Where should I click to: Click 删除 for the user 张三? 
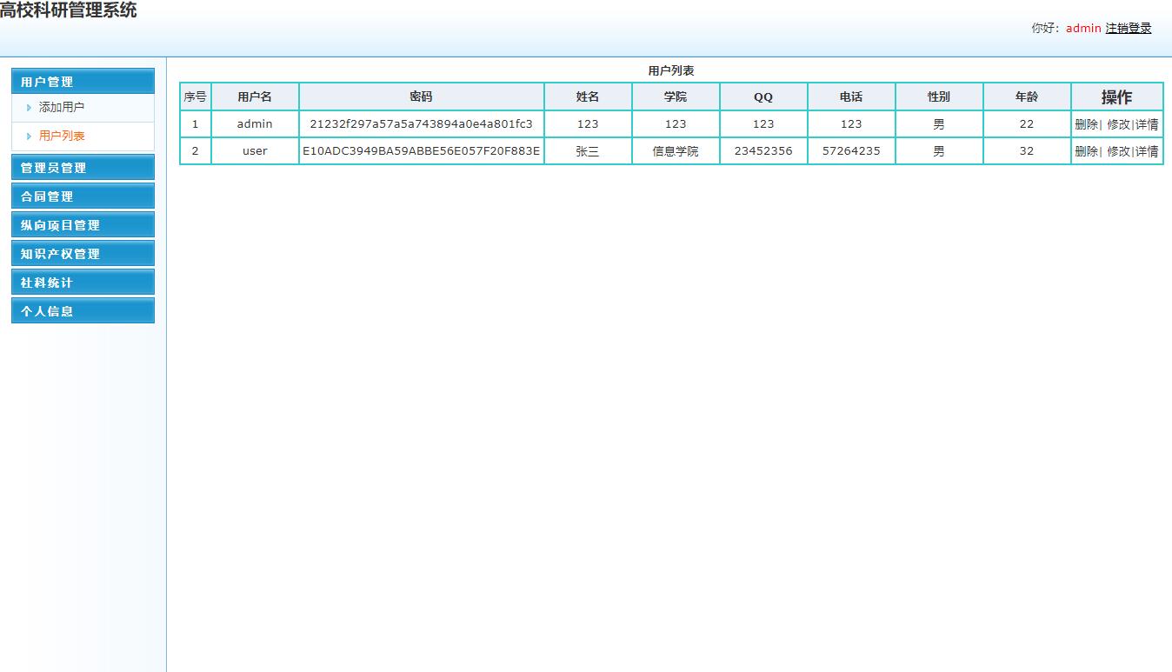[1086, 151]
